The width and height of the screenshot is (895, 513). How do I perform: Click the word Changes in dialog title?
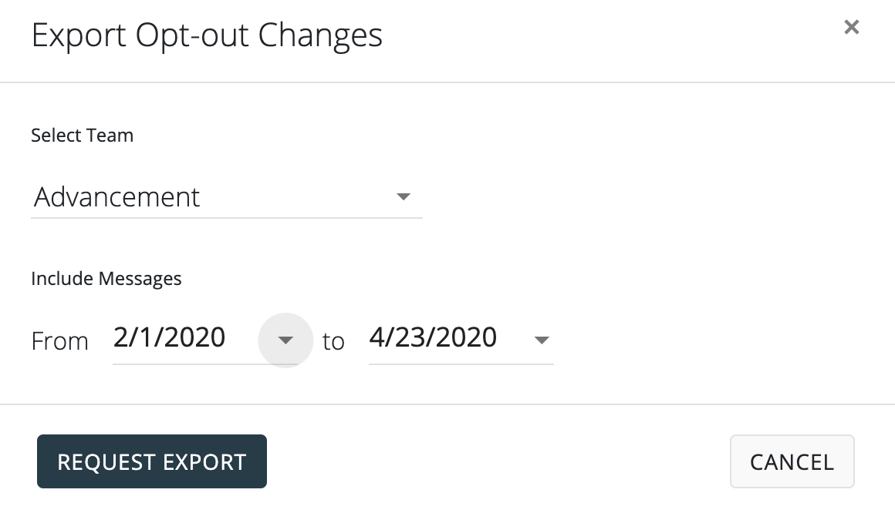tap(320, 35)
